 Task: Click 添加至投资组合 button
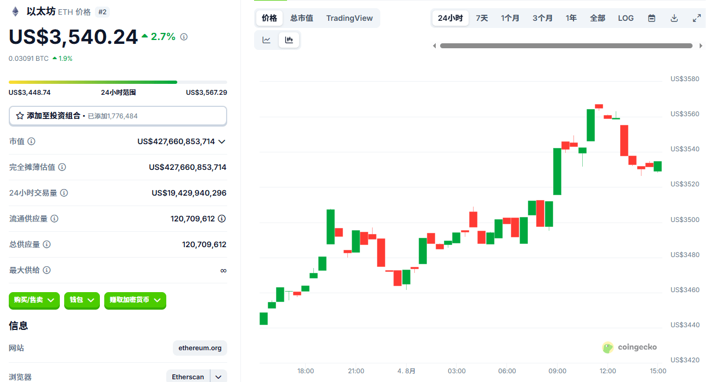pos(117,116)
